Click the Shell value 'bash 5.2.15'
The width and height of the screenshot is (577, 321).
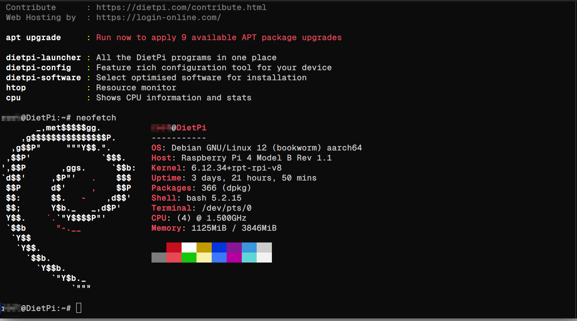pyautogui.click(x=214, y=198)
